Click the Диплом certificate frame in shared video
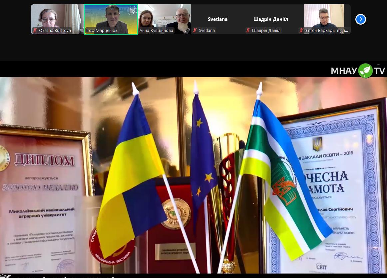387x278 pixels. coord(43,200)
